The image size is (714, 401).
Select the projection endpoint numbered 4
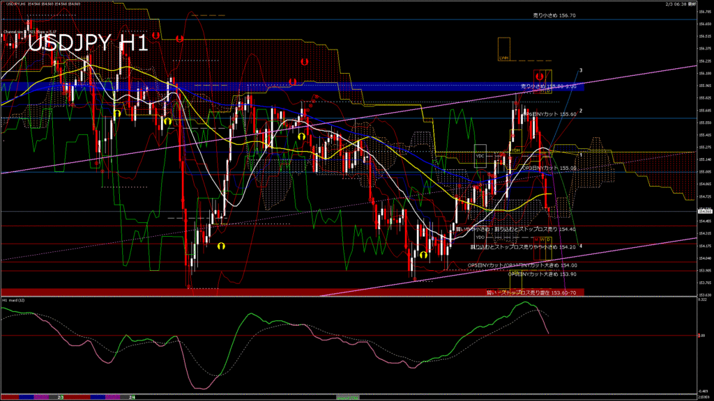point(581,246)
